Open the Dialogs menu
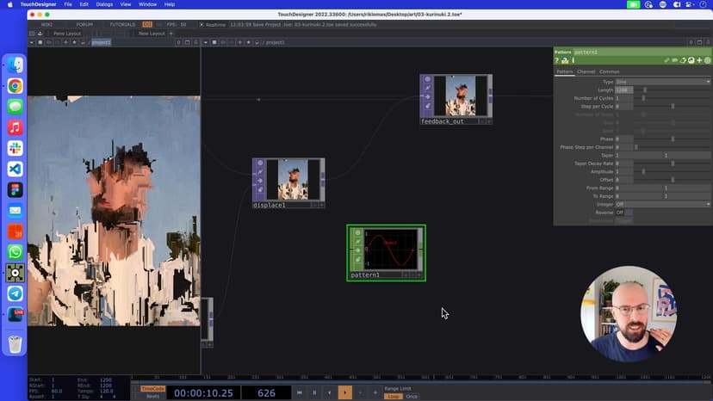Image resolution: width=713 pixels, height=401 pixels. click(x=104, y=4)
